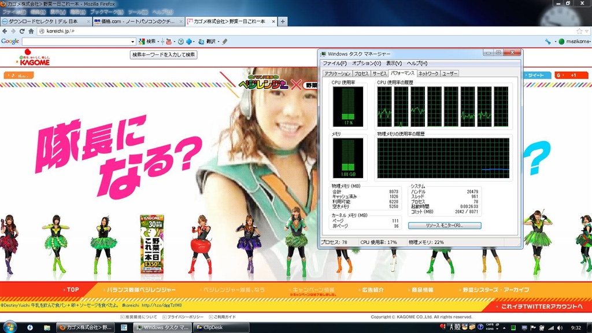Reload the page with the refresh icon
The height and width of the screenshot is (333, 592).
[23, 31]
